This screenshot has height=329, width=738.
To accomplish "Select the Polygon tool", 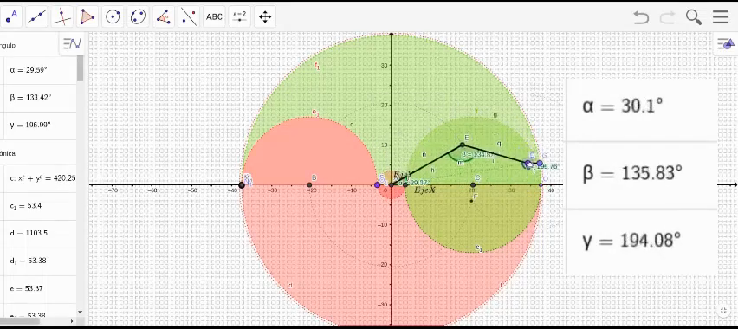I will pos(87,17).
